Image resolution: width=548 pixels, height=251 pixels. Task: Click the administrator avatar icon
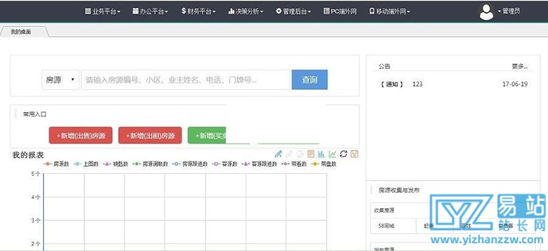tap(486, 12)
